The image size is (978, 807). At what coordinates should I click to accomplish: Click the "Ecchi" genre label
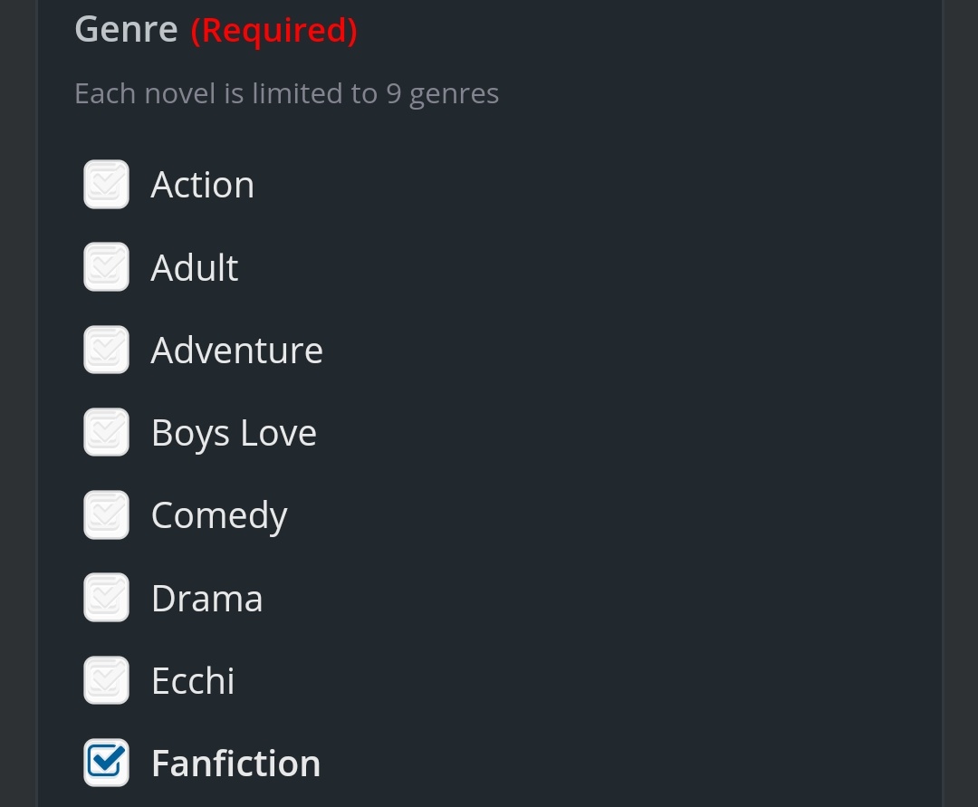tap(192, 681)
